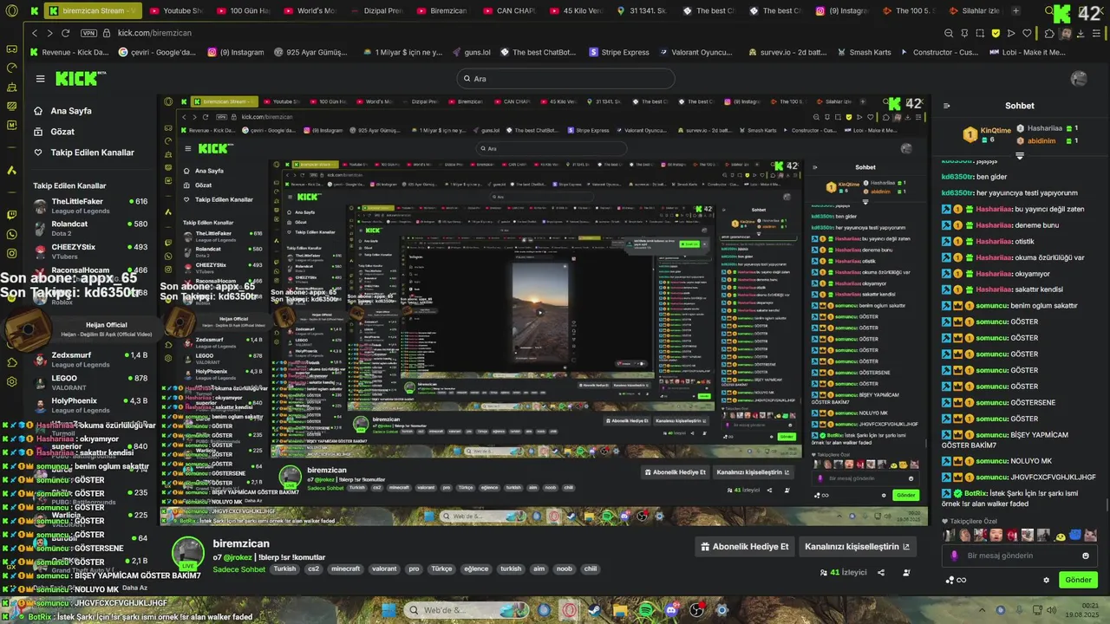
Task: Open Spotify from the Windows taskbar
Action: point(646,610)
